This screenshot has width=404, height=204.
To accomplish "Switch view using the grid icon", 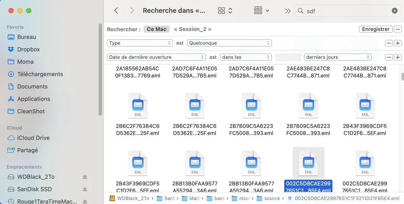I will coord(221,10).
